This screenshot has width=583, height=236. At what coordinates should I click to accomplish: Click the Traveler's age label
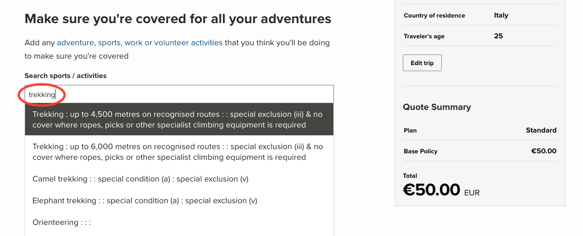point(424,36)
